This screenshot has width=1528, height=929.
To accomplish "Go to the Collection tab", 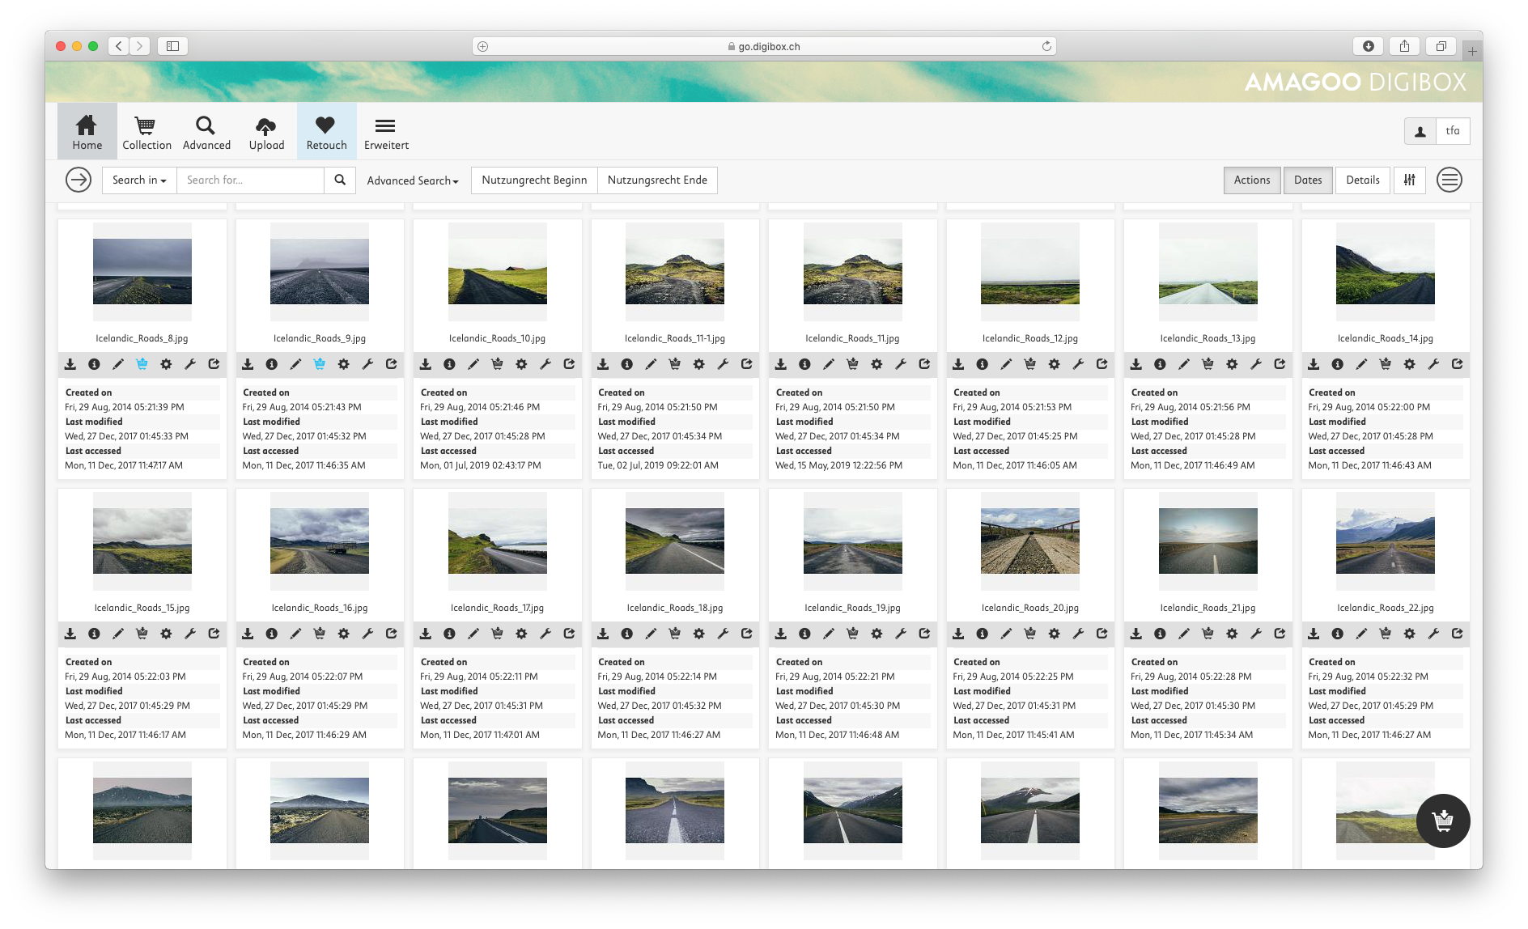I will point(146,134).
